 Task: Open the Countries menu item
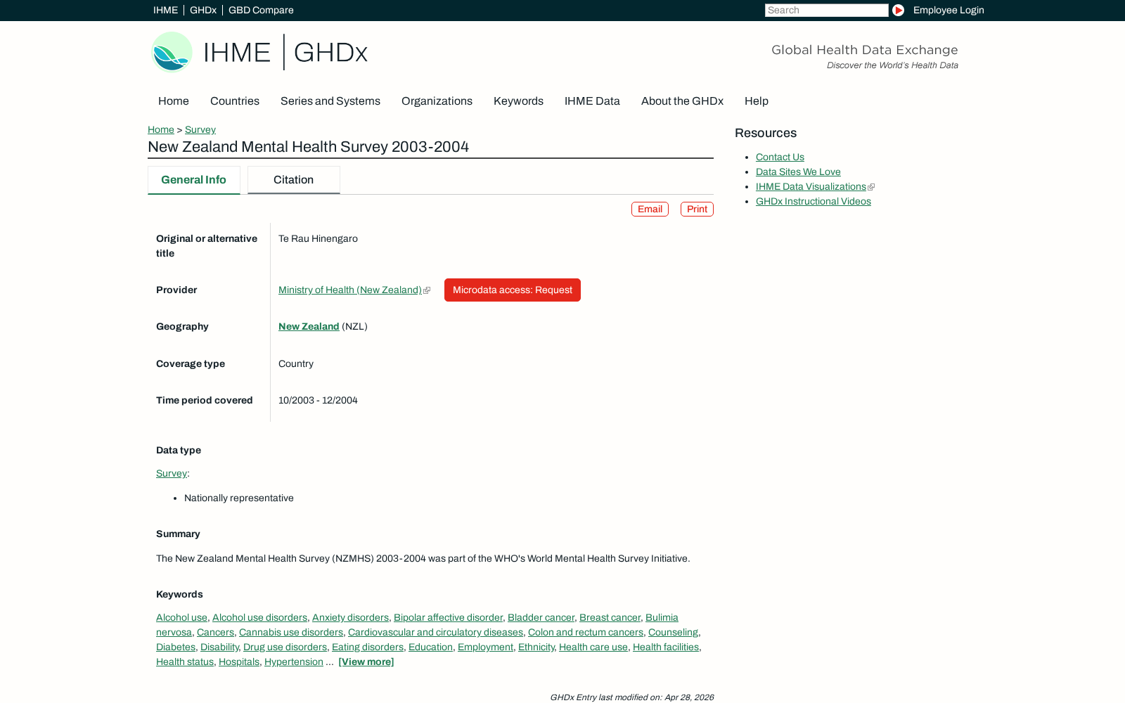[x=235, y=101]
